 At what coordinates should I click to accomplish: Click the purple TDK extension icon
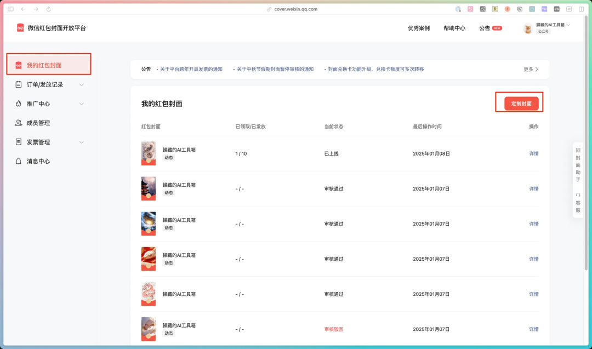pyautogui.click(x=544, y=9)
